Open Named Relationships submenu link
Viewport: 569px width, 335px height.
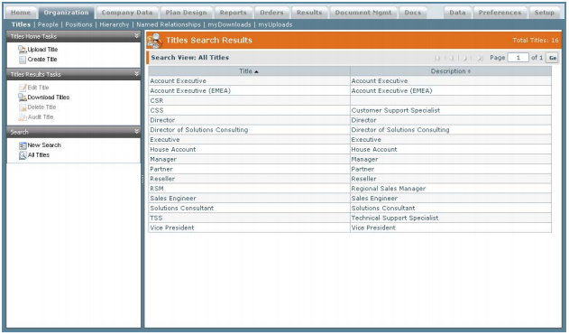coord(169,24)
